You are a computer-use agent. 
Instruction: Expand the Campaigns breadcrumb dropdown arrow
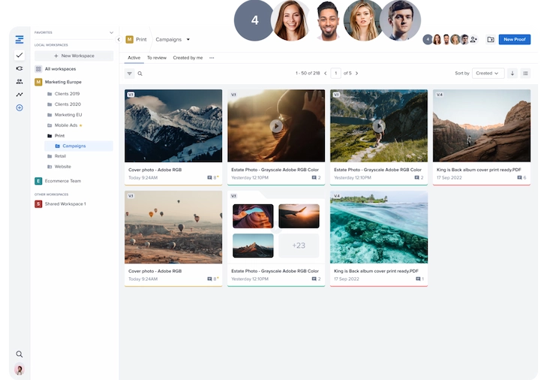click(x=188, y=39)
